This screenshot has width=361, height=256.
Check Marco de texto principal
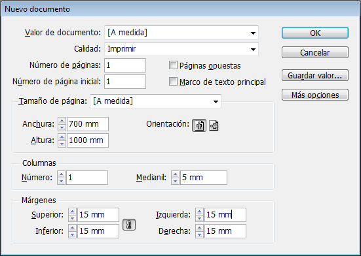[x=173, y=82]
